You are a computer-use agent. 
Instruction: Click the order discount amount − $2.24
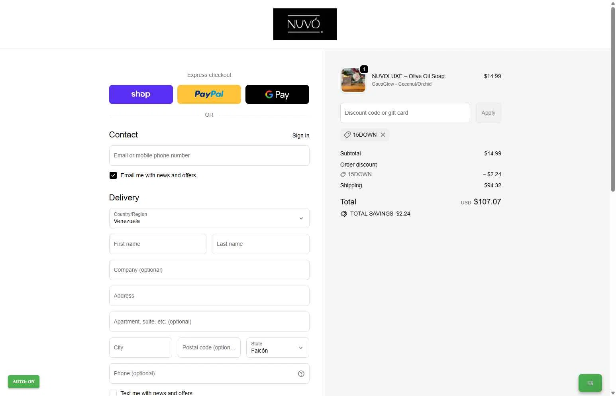pyautogui.click(x=492, y=174)
